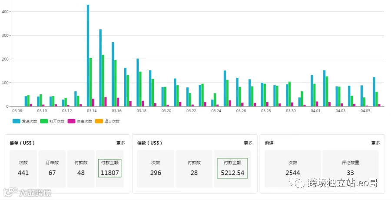This screenshot has width=391, height=200.
Task: Select the tallest blue bar at 03.14
Action: click(88, 55)
